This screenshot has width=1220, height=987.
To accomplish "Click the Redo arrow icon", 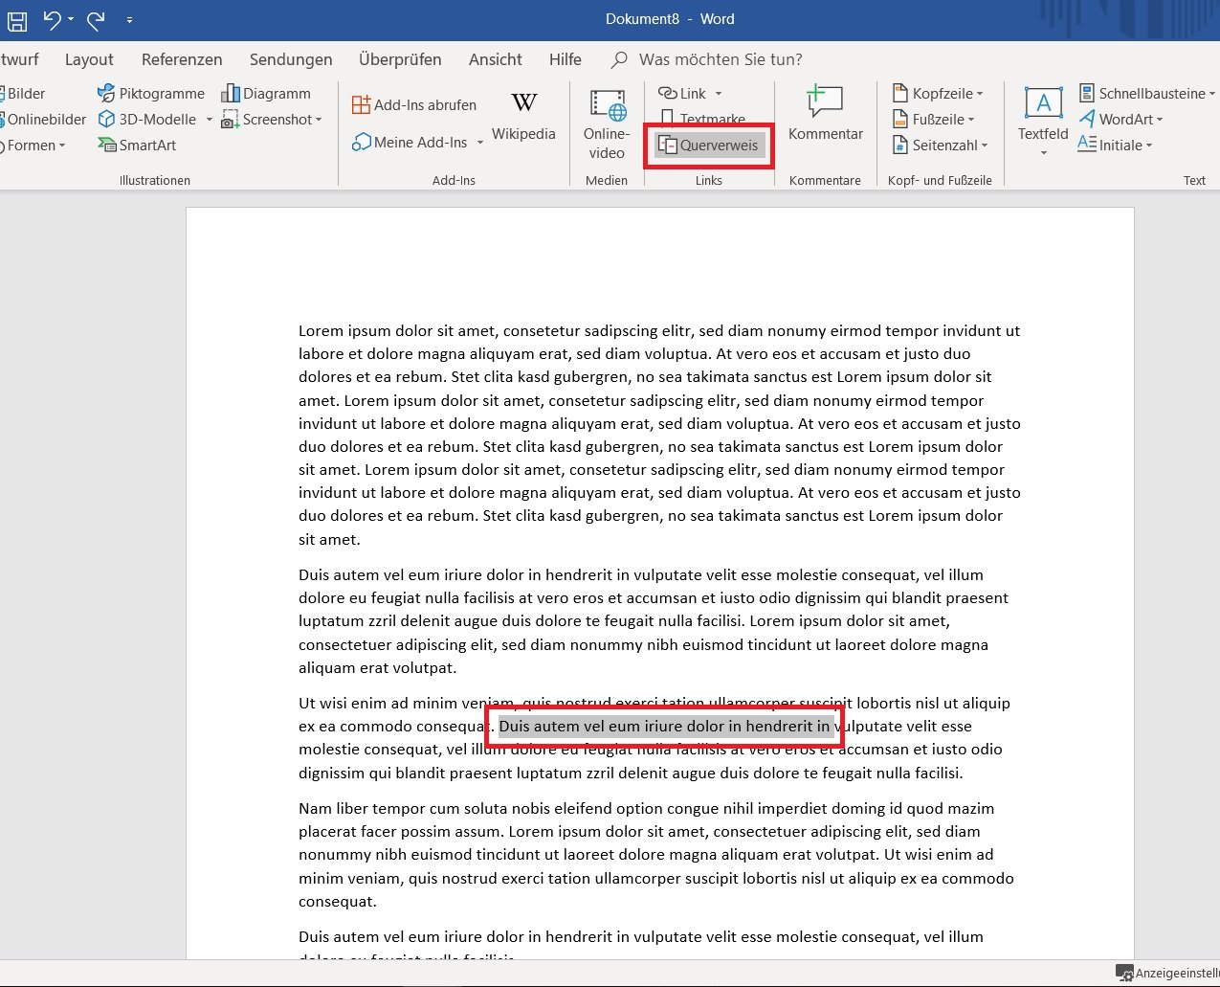I will point(96,19).
